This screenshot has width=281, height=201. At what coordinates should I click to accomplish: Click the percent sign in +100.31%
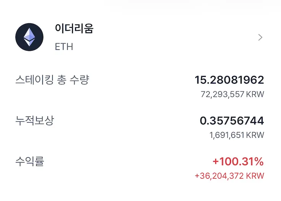[x=259, y=162]
